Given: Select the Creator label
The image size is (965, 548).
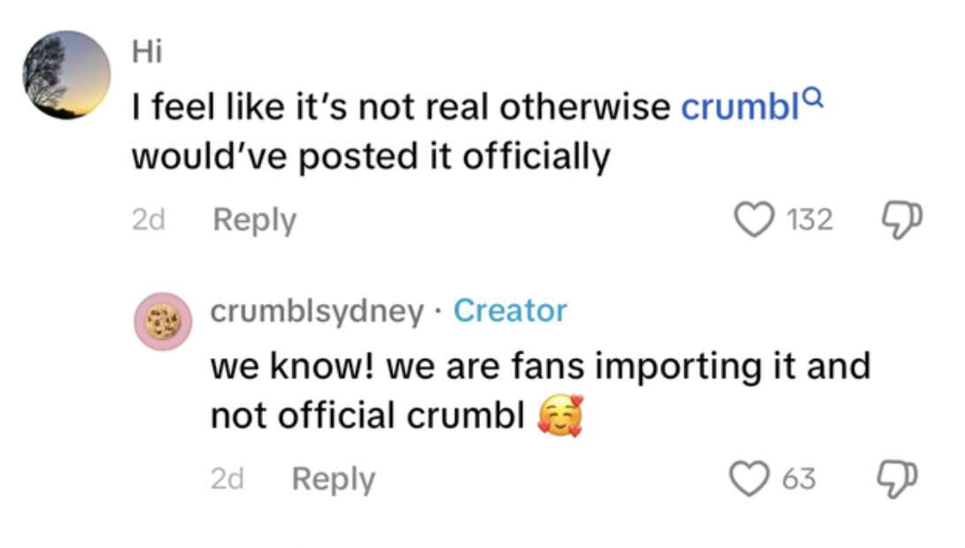Looking at the screenshot, I should coord(511,311).
